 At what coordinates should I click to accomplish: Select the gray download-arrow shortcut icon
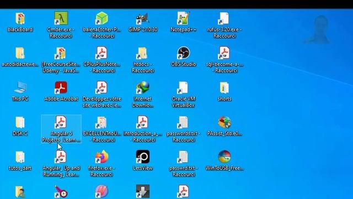[143, 191]
